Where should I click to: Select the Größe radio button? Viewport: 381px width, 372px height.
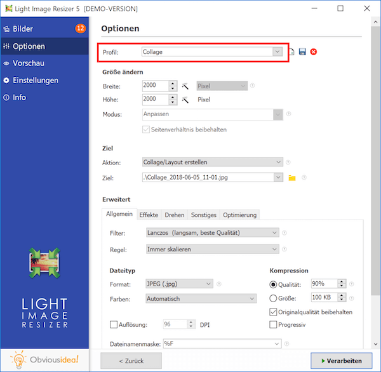273,298
